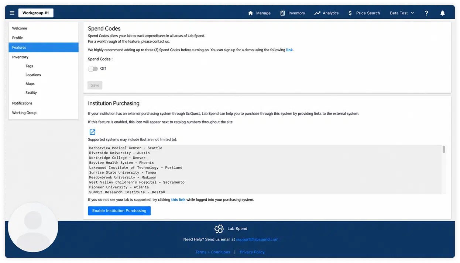Screen dimensions: 460x263
Task: Select Inventory section in the sidebar
Action: pyautogui.click(x=44, y=57)
